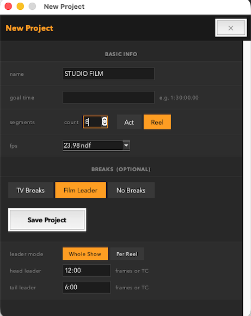Choose TV Breaks option

[30, 190]
